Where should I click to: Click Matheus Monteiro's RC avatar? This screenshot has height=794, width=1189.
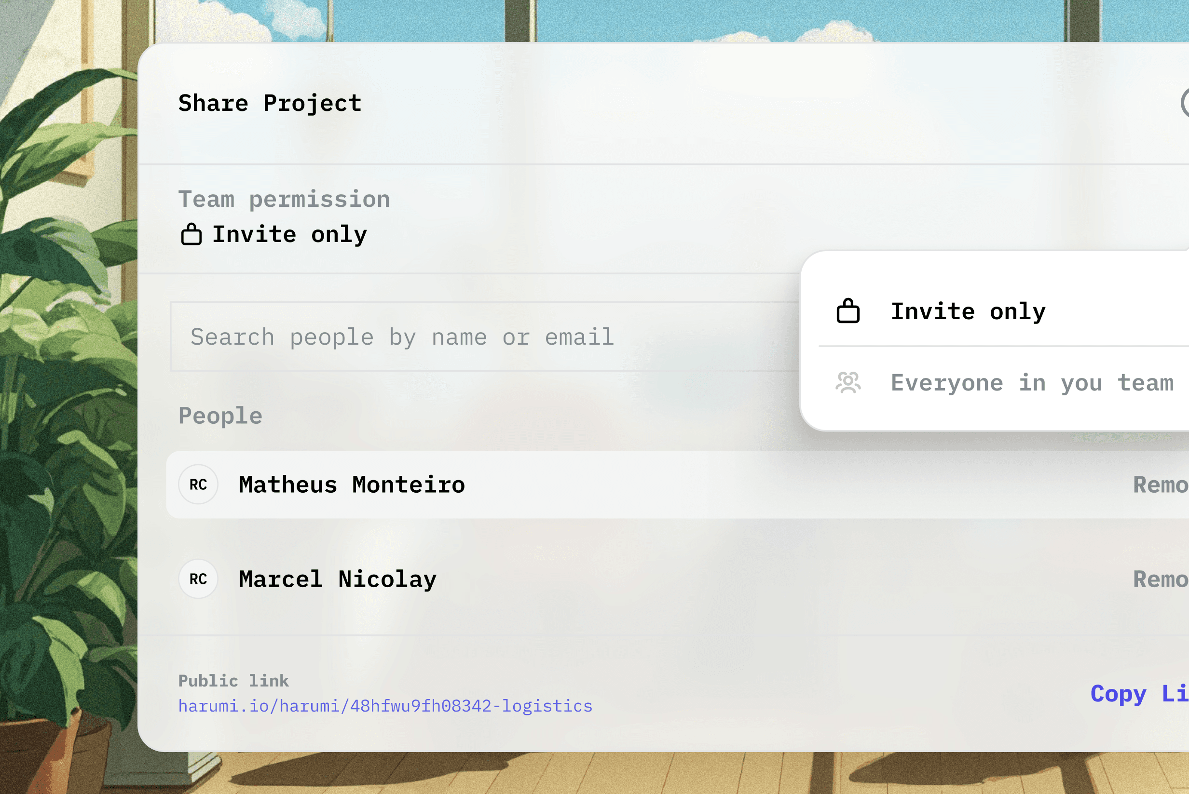[x=198, y=484]
